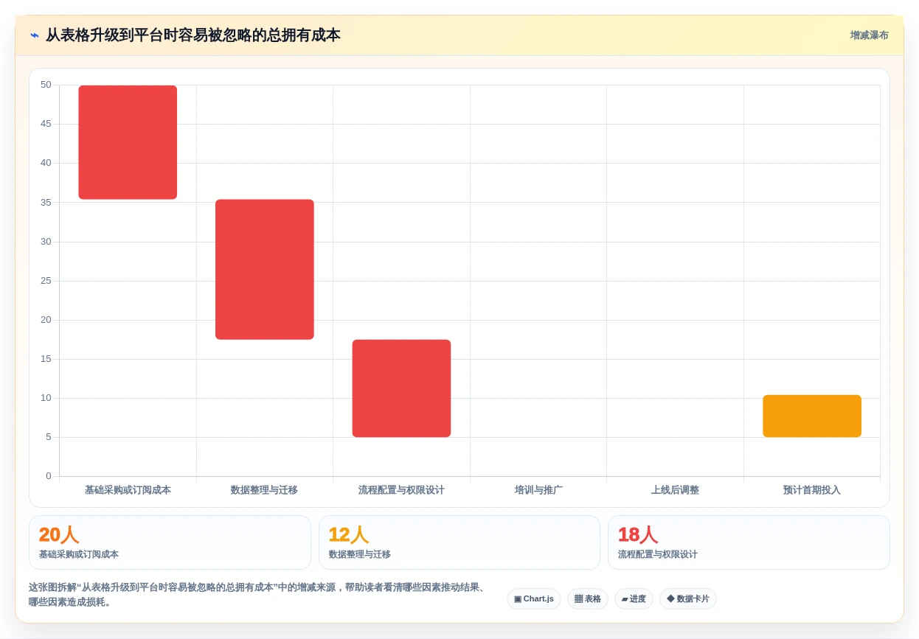Screen dimensions: 919x639
Task: Click the description paragraph starting 这张图拆解
Action: [x=257, y=595]
